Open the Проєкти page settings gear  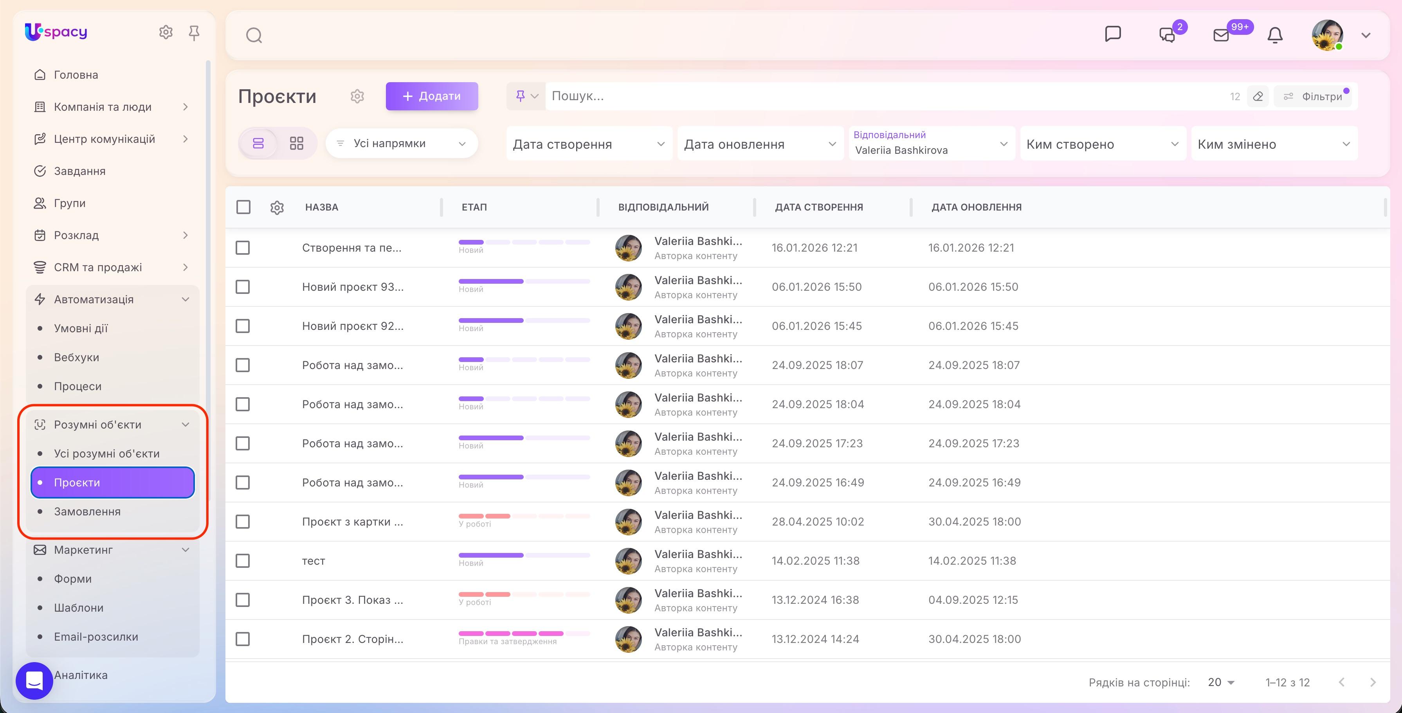point(357,96)
